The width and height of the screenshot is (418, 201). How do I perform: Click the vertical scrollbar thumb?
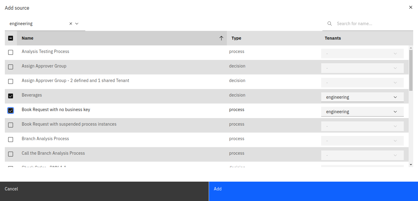click(411, 70)
